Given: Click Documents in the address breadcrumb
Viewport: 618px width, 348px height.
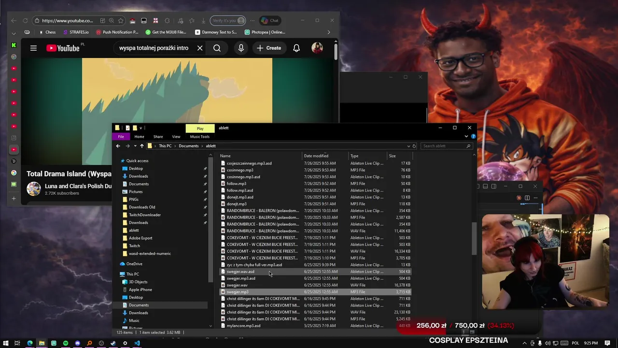Looking at the screenshot, I should [188, 146].
